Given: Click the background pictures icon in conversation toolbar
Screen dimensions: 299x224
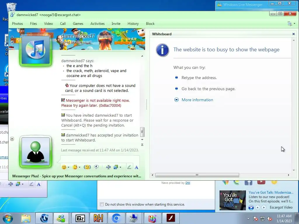Looking at the screenshot, I should tap(116, 167).
